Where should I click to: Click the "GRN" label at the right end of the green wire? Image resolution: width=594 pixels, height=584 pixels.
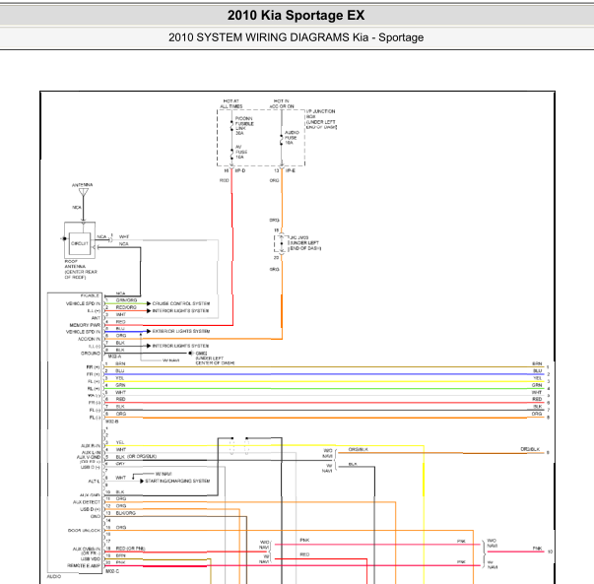tap(537, 385)
